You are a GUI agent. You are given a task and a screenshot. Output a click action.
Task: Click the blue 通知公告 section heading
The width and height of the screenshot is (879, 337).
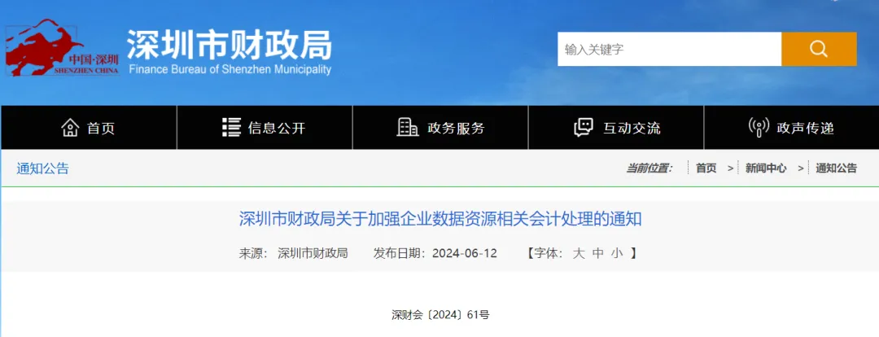[43, 168]
